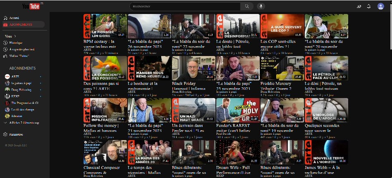Click the Abonnements sidebar icon
The image size is (392, 178).
point(5,25)
